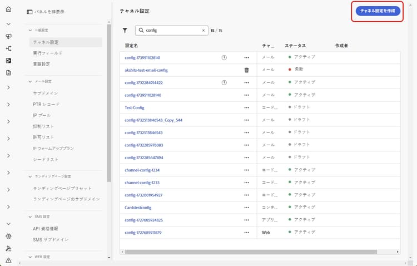The height and width of the screenshot is (266, 417).
Task: Open IP ウォームアッププラン settings
Action: coord(53,149)
